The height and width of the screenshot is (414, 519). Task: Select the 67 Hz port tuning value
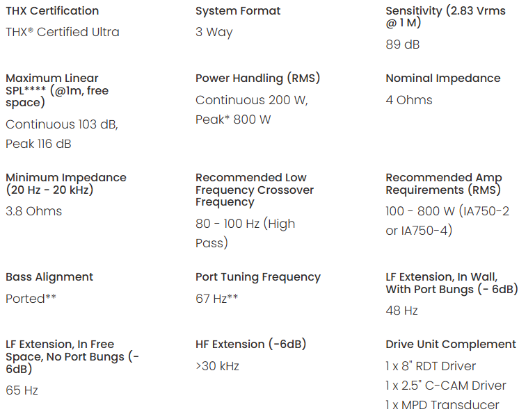tap(217, 299)
